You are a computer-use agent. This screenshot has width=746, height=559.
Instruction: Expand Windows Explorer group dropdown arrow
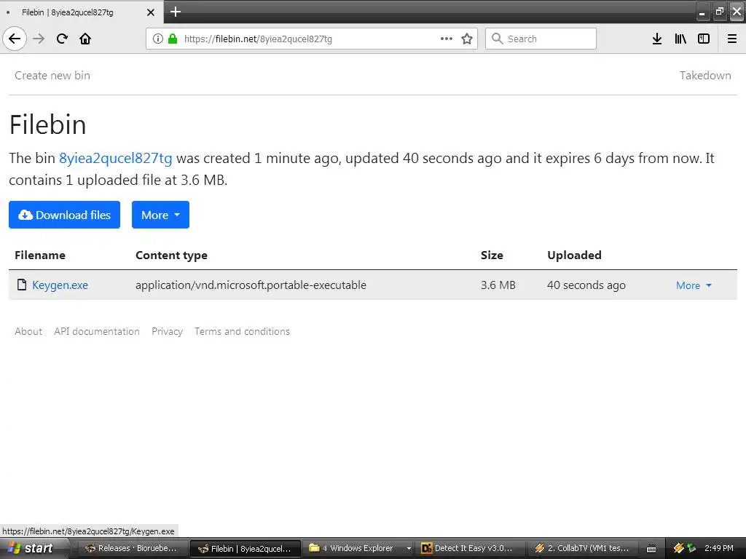409,549
